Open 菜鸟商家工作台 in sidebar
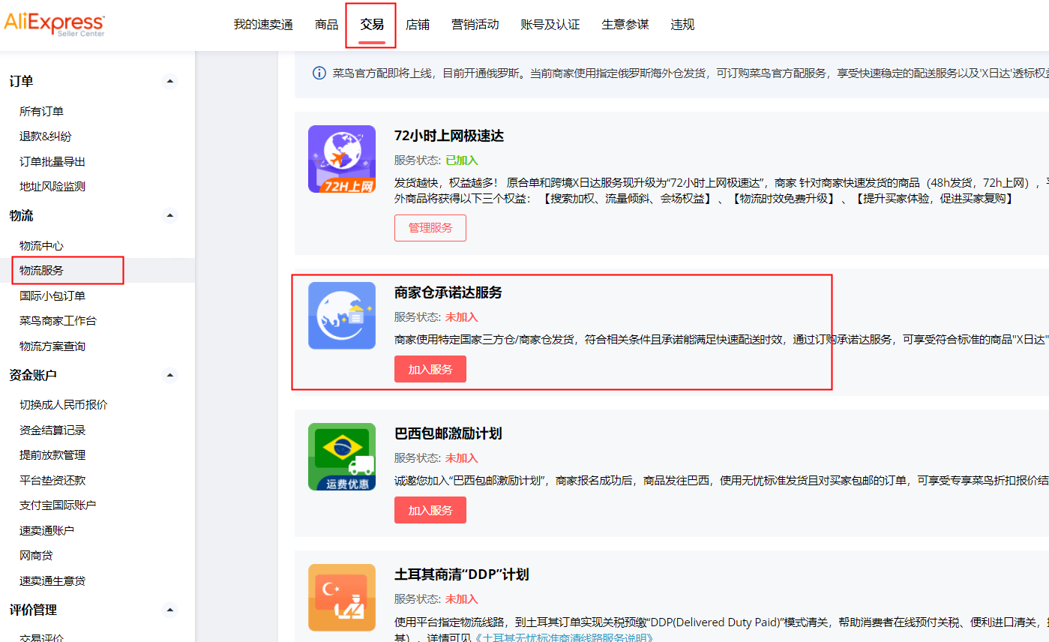The width and height of the screenshot is (1049, 642). [x=58, y=321]
